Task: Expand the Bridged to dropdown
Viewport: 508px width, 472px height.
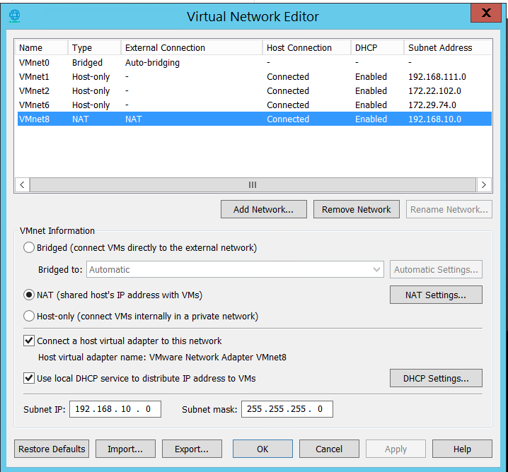Action: (376, 269)
